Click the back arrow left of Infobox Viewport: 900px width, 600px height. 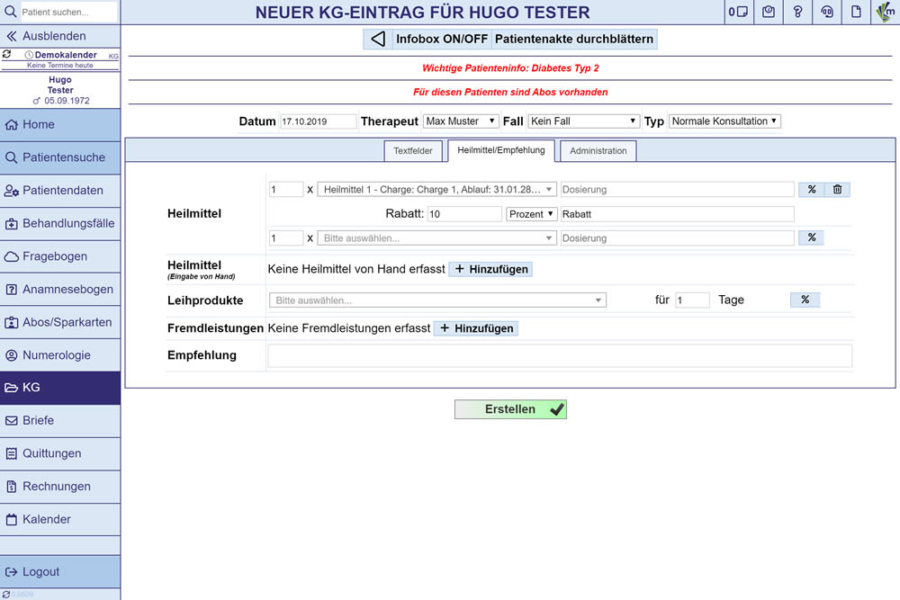[x=378, y=40]
